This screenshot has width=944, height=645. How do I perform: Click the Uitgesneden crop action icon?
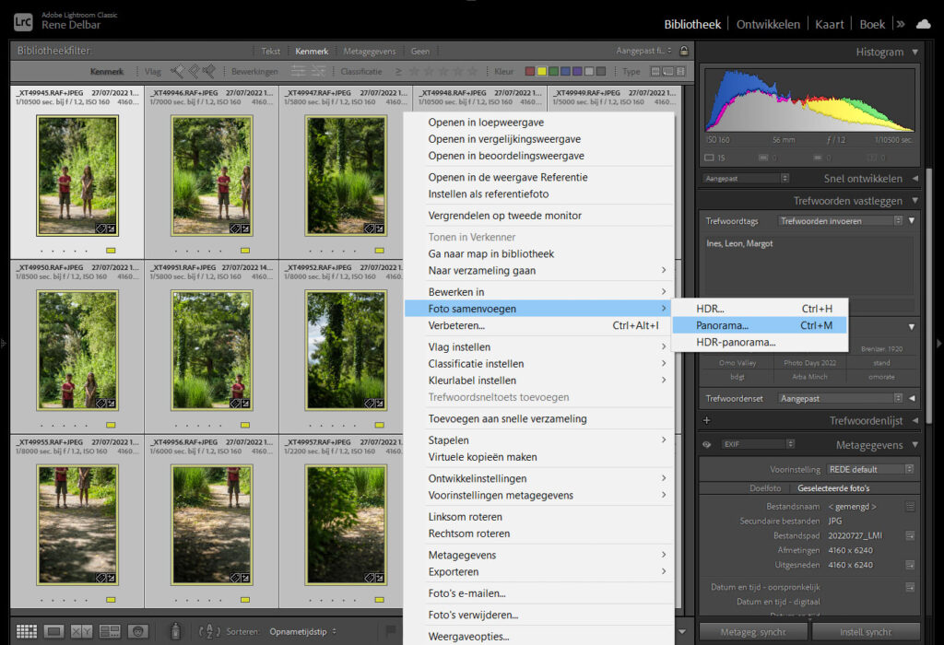tap(910, 565)
